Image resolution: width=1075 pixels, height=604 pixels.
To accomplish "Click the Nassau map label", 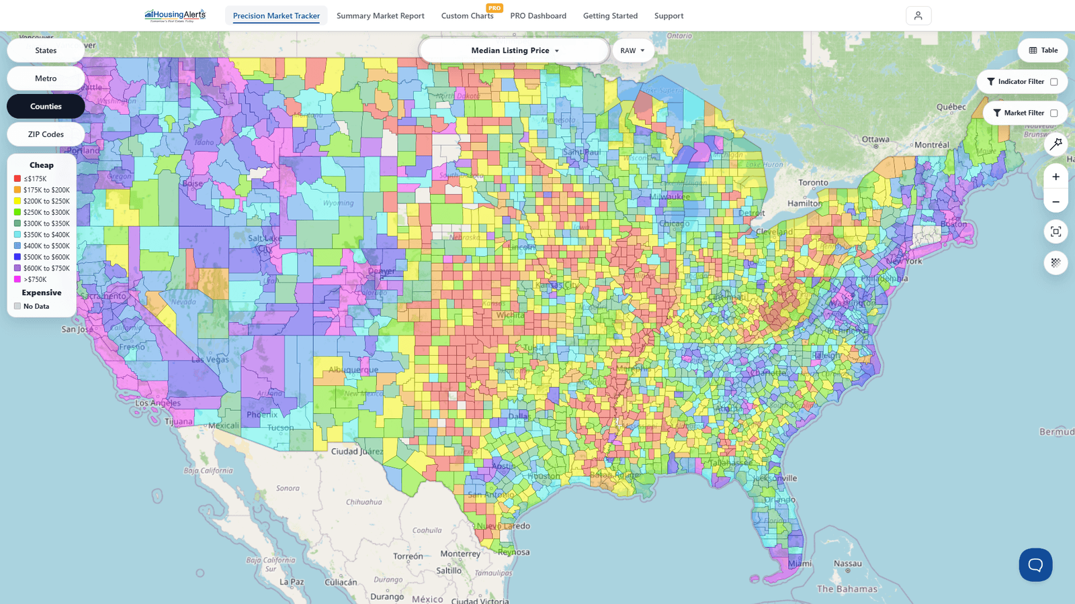I will 848,564.
